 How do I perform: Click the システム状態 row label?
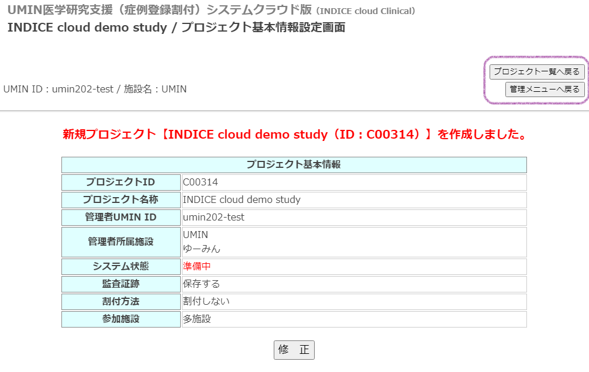(120, 266)
